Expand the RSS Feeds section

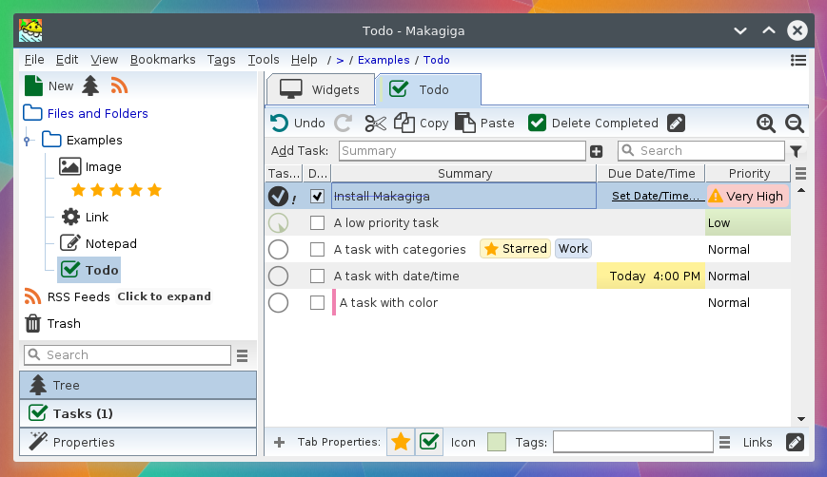pyautogui.click(x=164, y=296)
